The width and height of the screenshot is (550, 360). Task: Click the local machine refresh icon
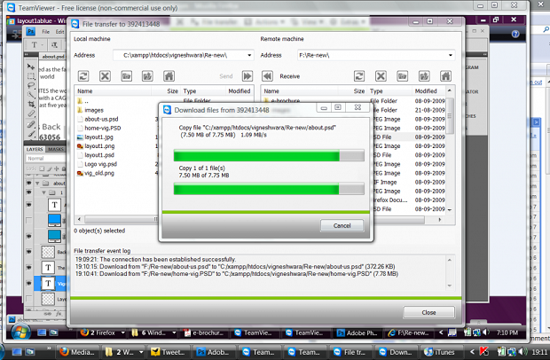83,76
